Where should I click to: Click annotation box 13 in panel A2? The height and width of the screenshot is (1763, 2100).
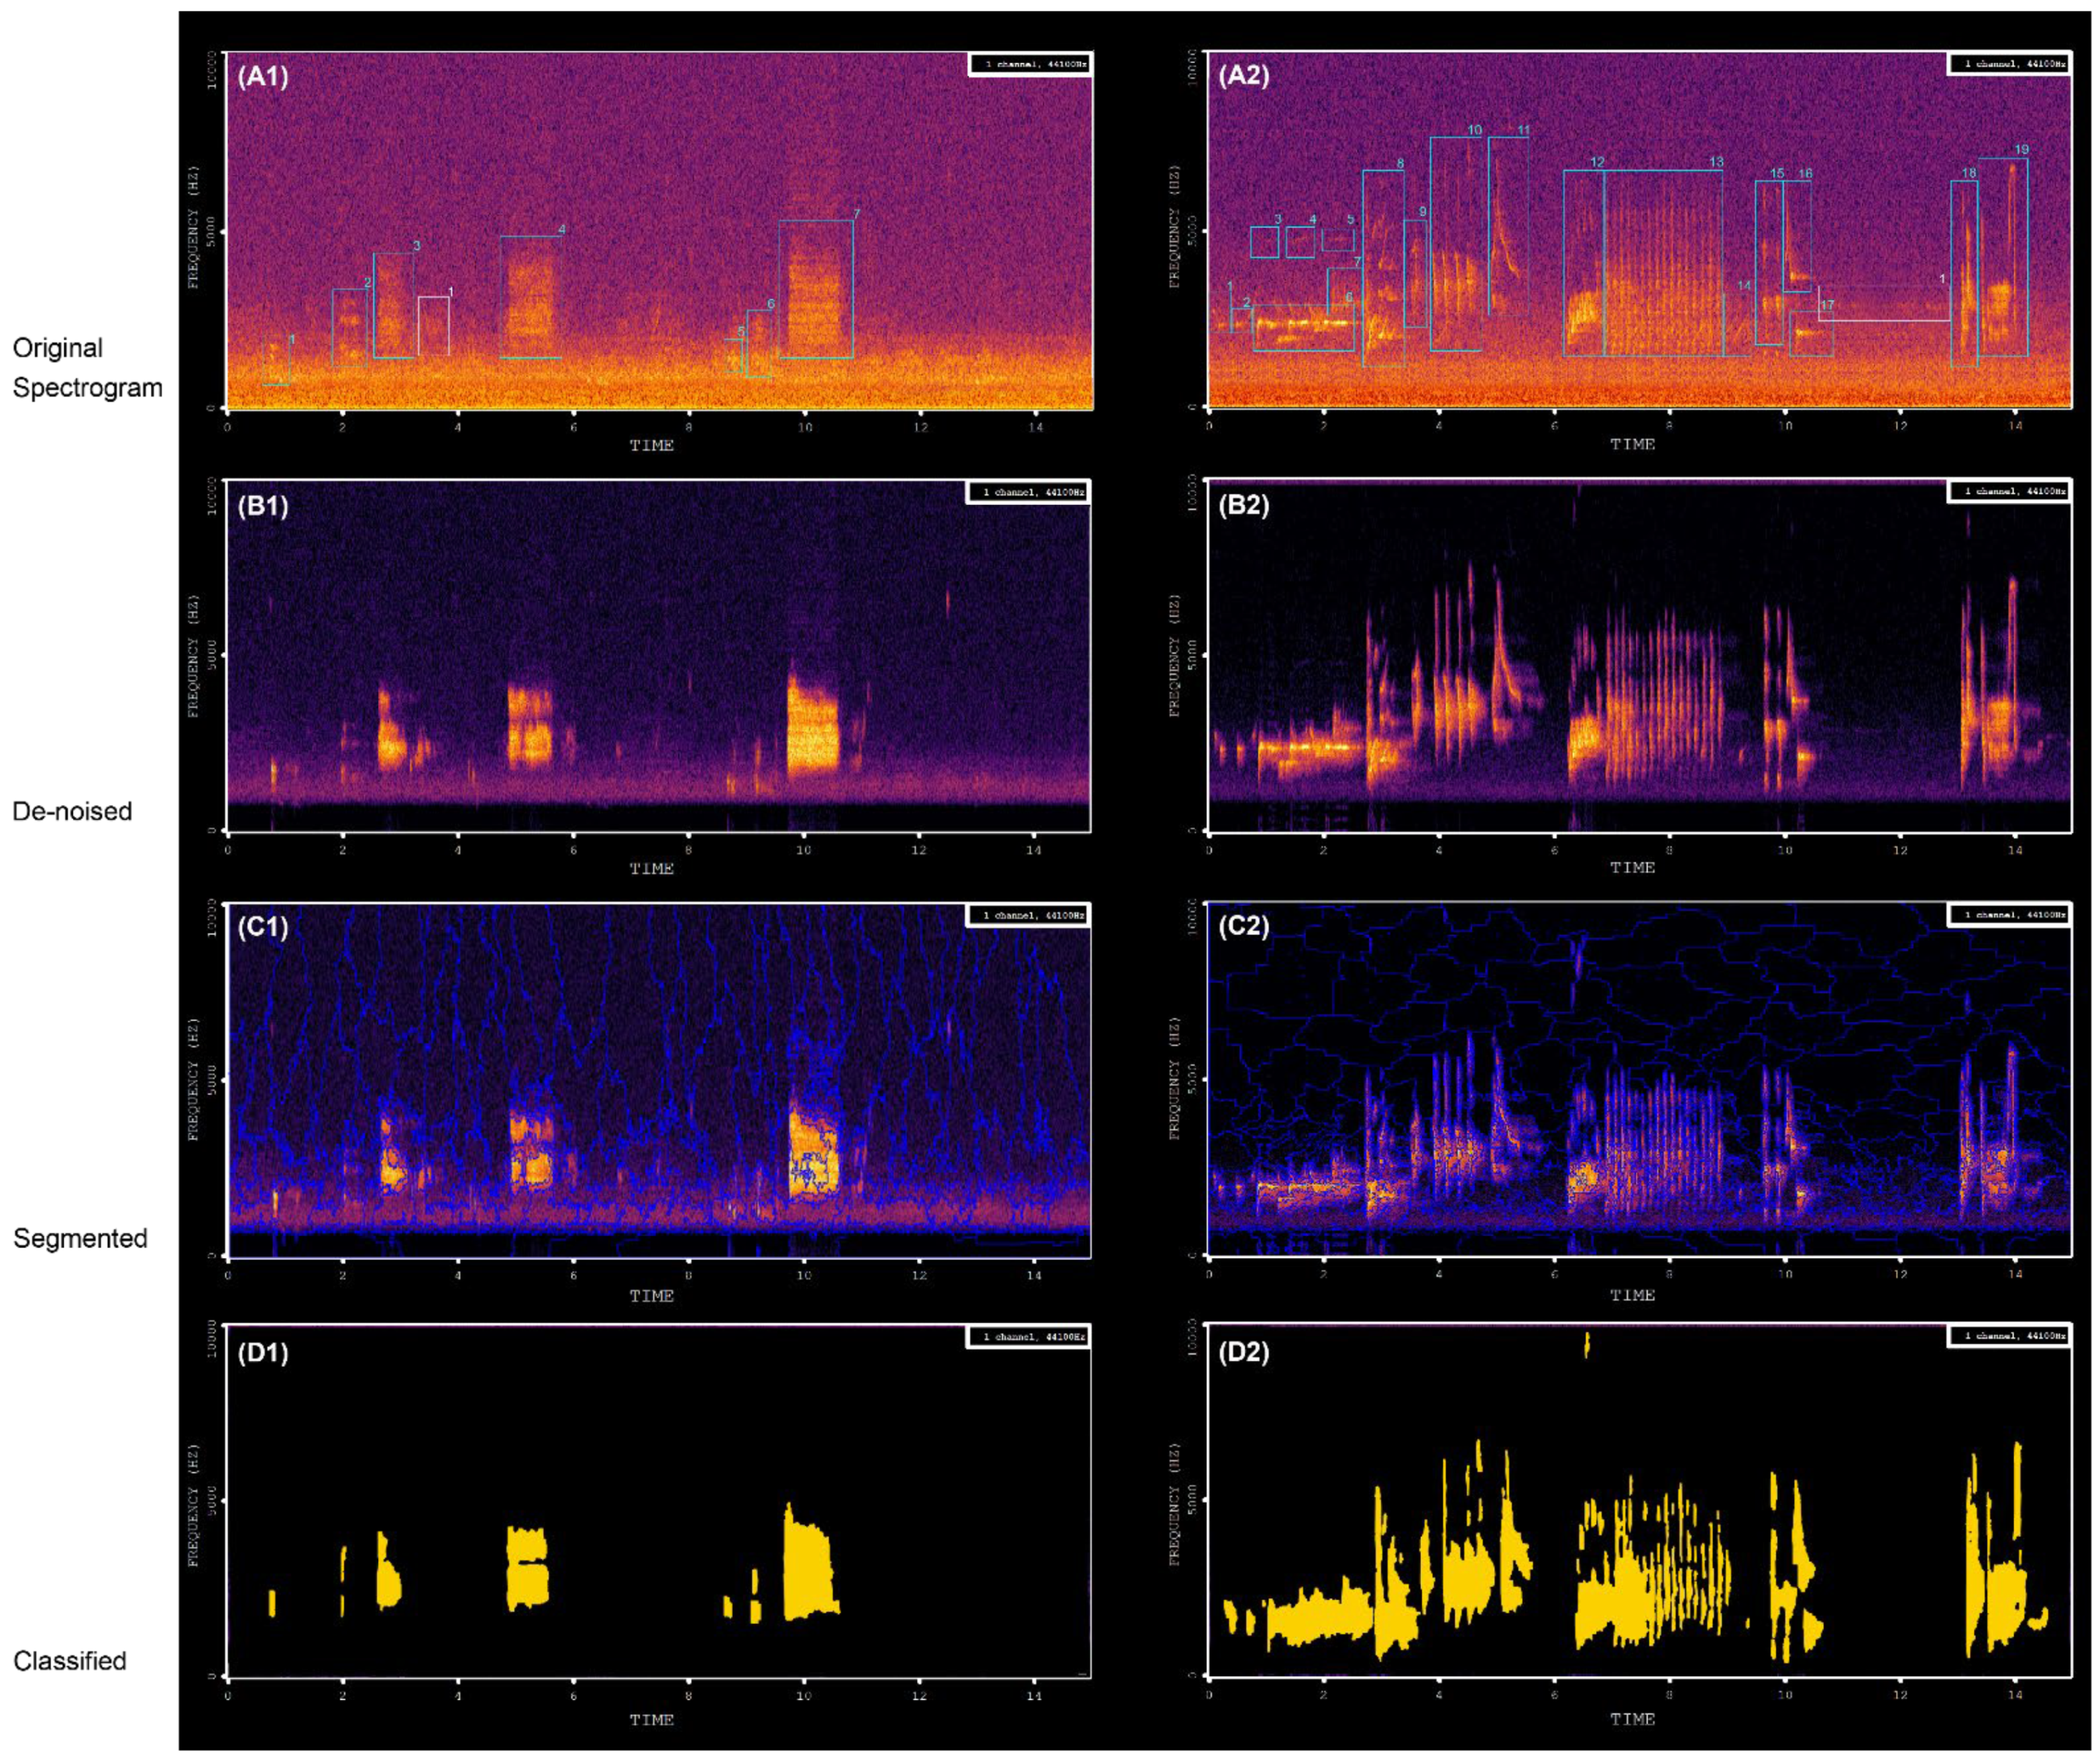tap(1663, 263)
